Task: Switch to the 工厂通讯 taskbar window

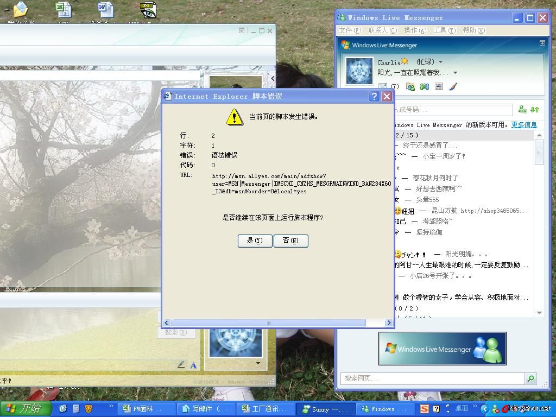Action: point(266,409)
